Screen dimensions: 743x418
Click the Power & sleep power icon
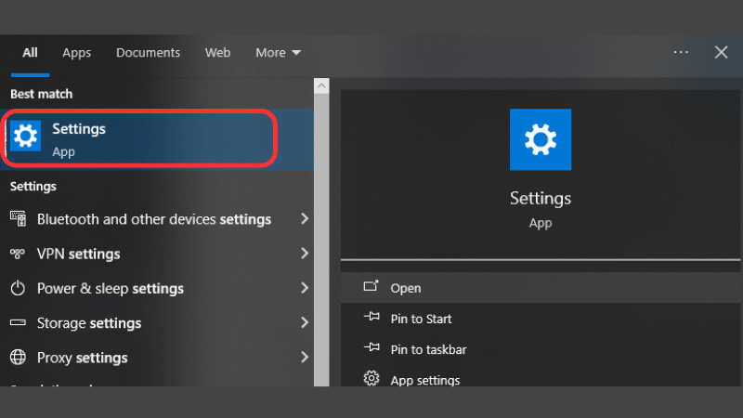tap(18, 288)
